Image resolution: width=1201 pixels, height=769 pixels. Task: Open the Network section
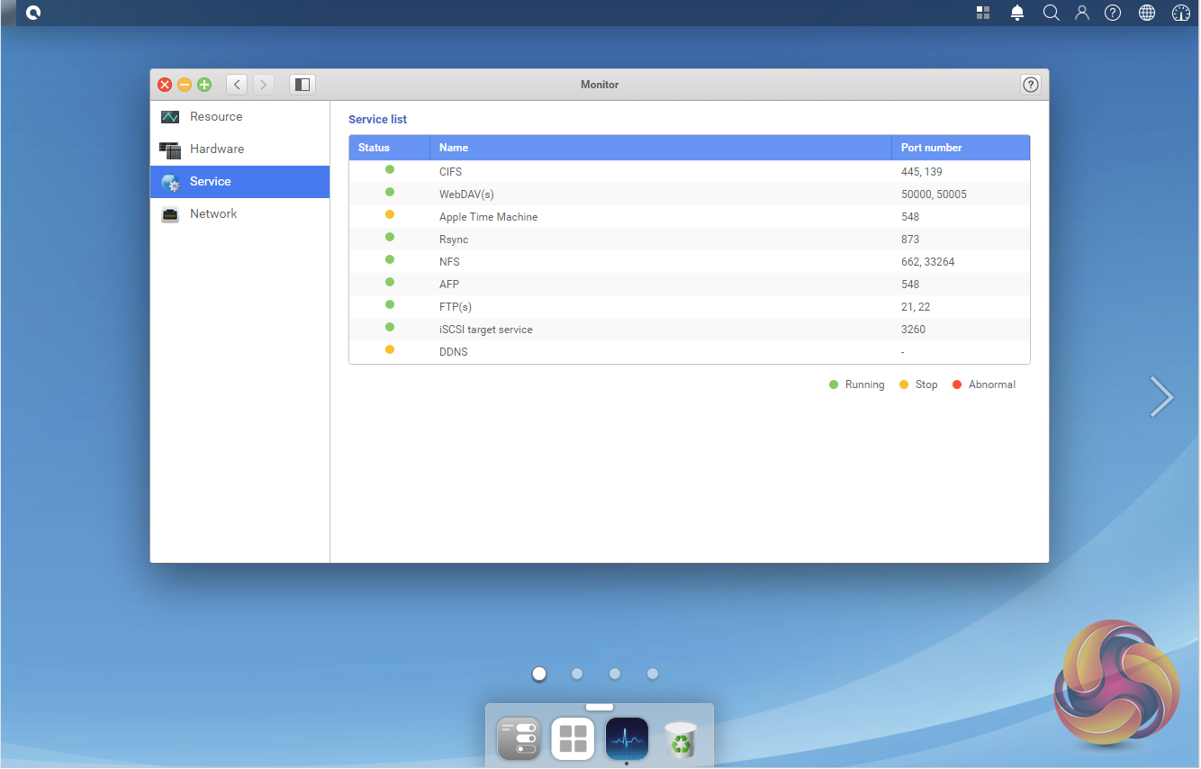[x=213, y=214]
